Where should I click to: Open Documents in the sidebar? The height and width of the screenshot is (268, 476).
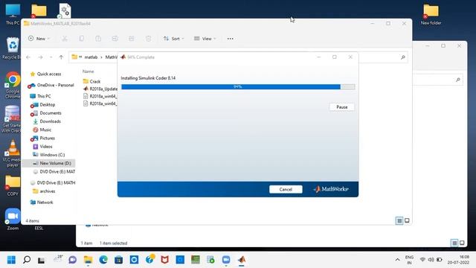[x=51, y=112]
